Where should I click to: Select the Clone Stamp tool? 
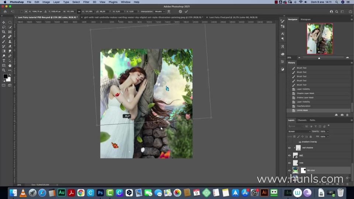click(x=10, y=42)
